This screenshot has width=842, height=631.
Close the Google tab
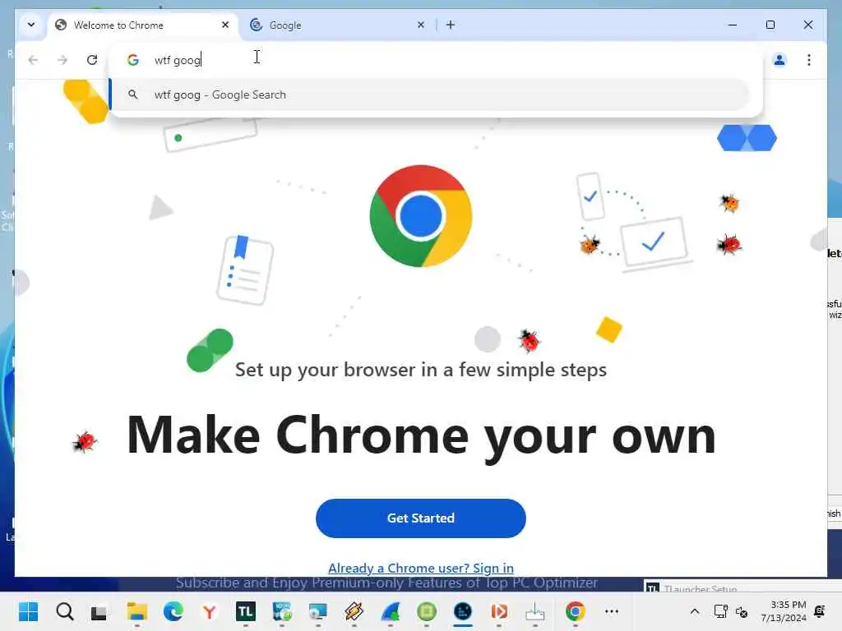tap(421, 25)
